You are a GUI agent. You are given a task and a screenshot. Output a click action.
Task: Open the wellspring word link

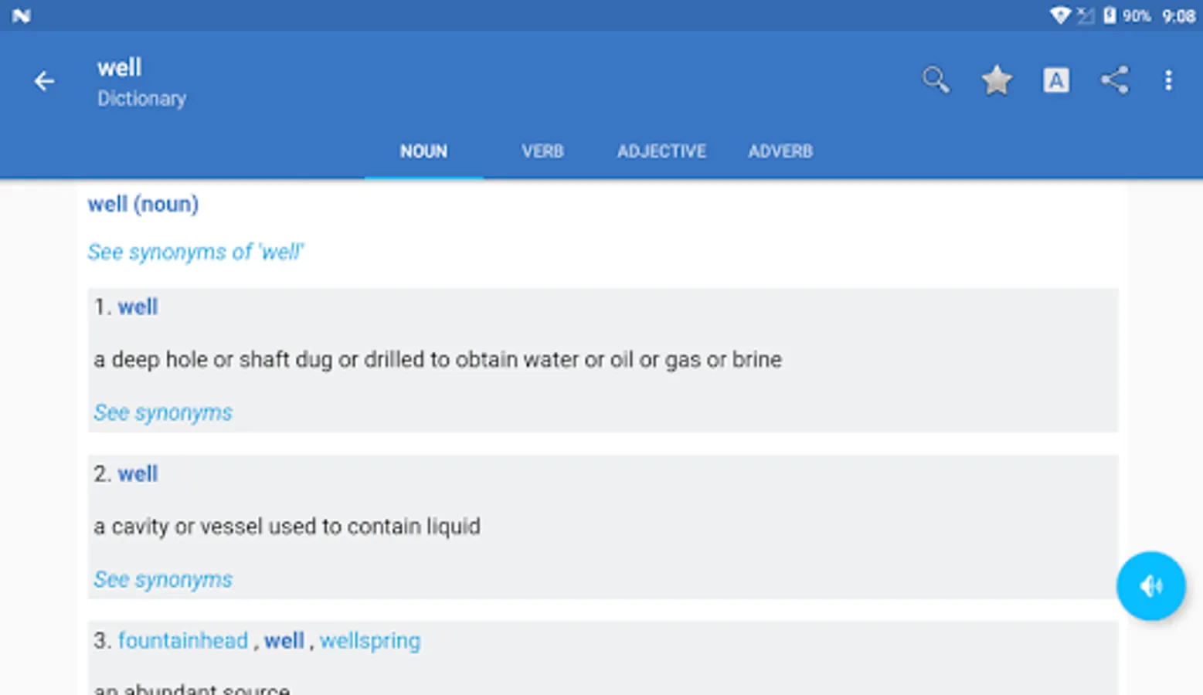(370, 641)
